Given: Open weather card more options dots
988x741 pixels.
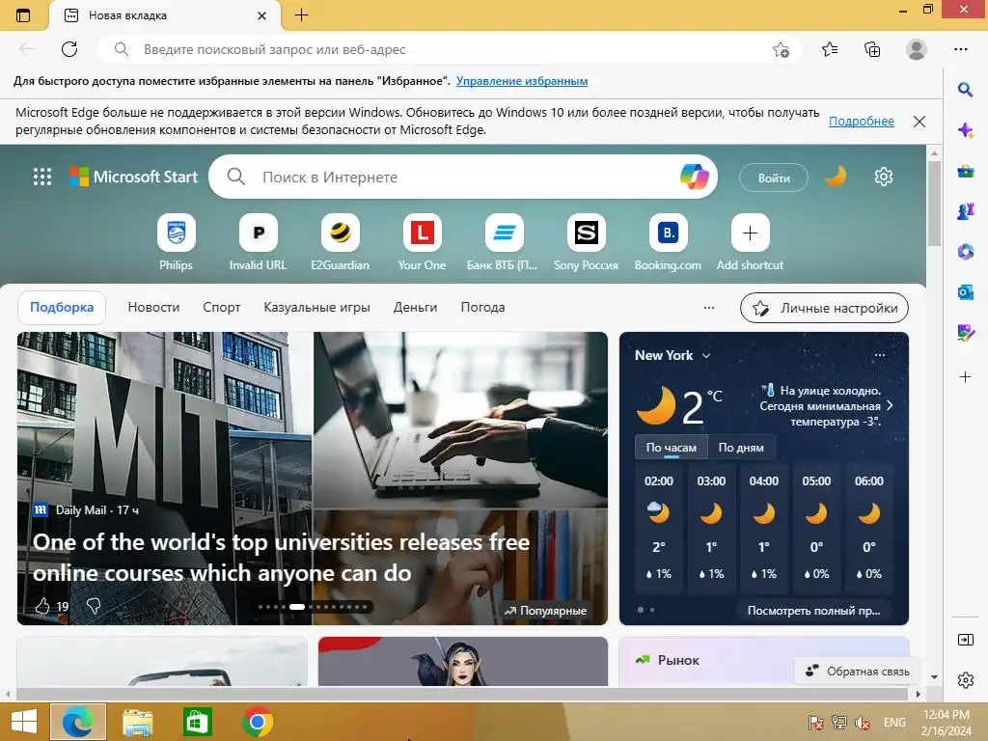Looking at the screenshot, I should click(x=880, y=355).
